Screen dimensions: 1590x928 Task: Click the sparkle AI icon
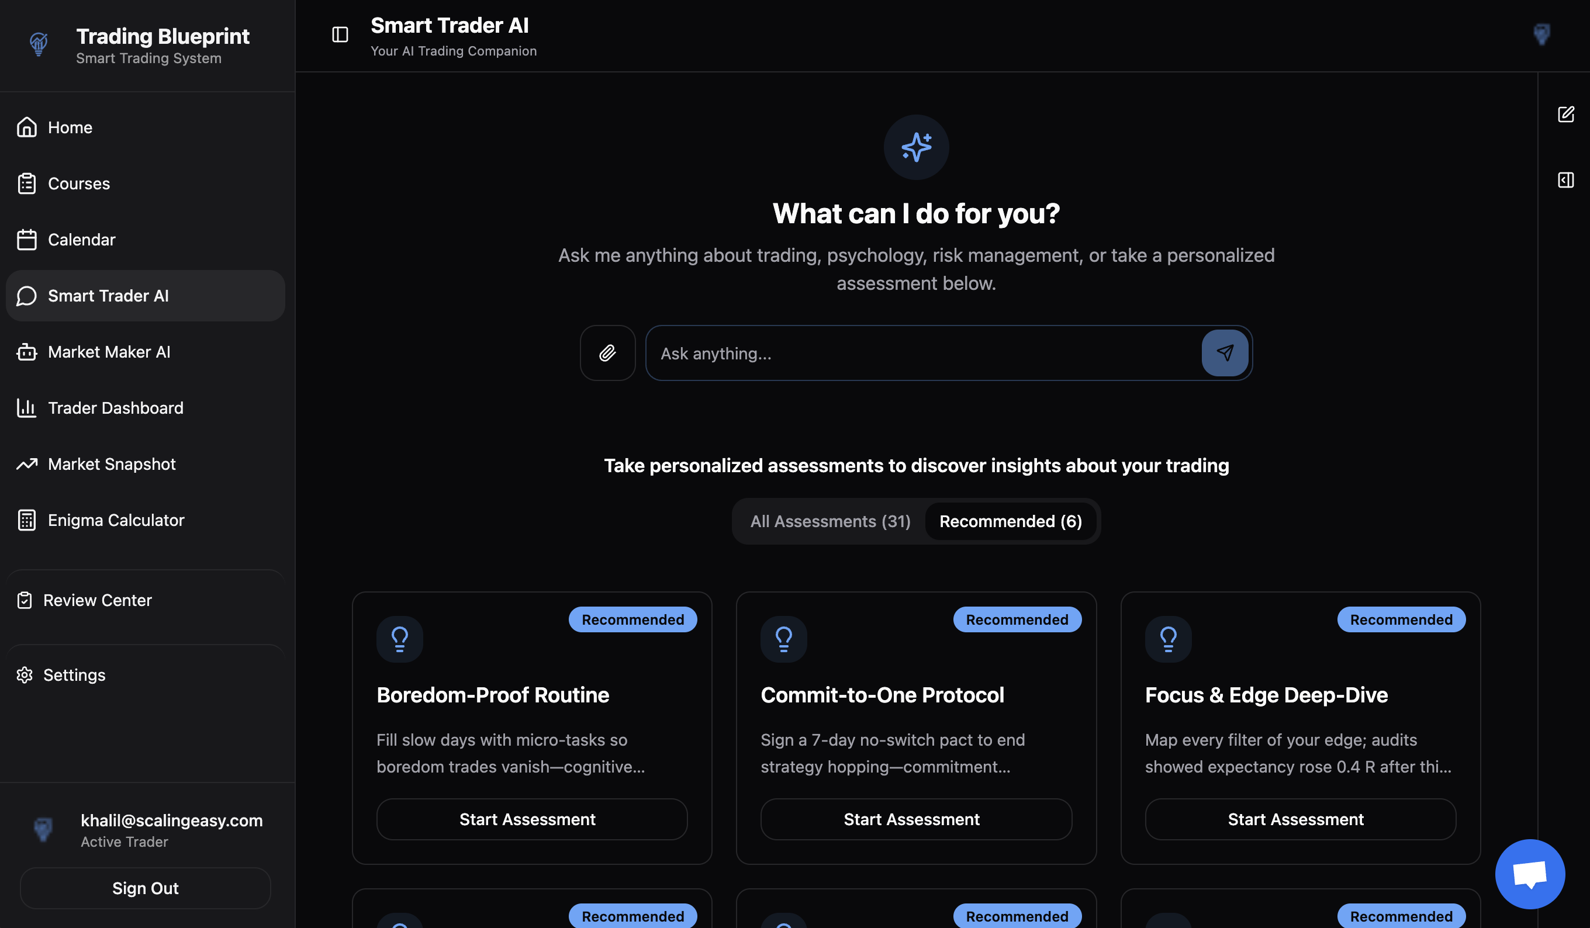pyautogui.click(x=916, y=147)
